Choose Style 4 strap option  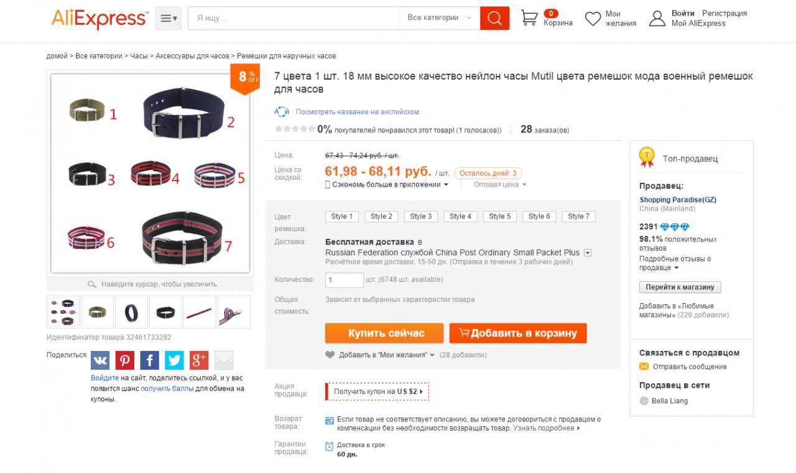coord(460,217)
